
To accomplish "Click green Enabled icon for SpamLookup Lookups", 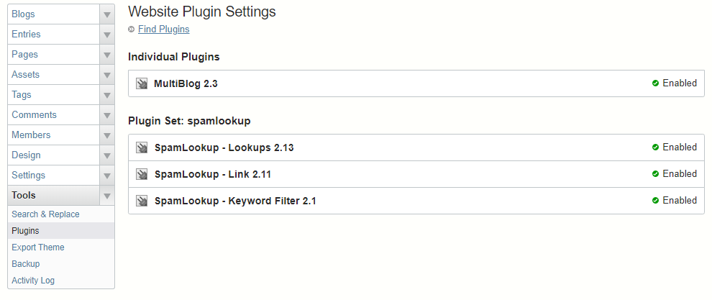I will (655, 147).
